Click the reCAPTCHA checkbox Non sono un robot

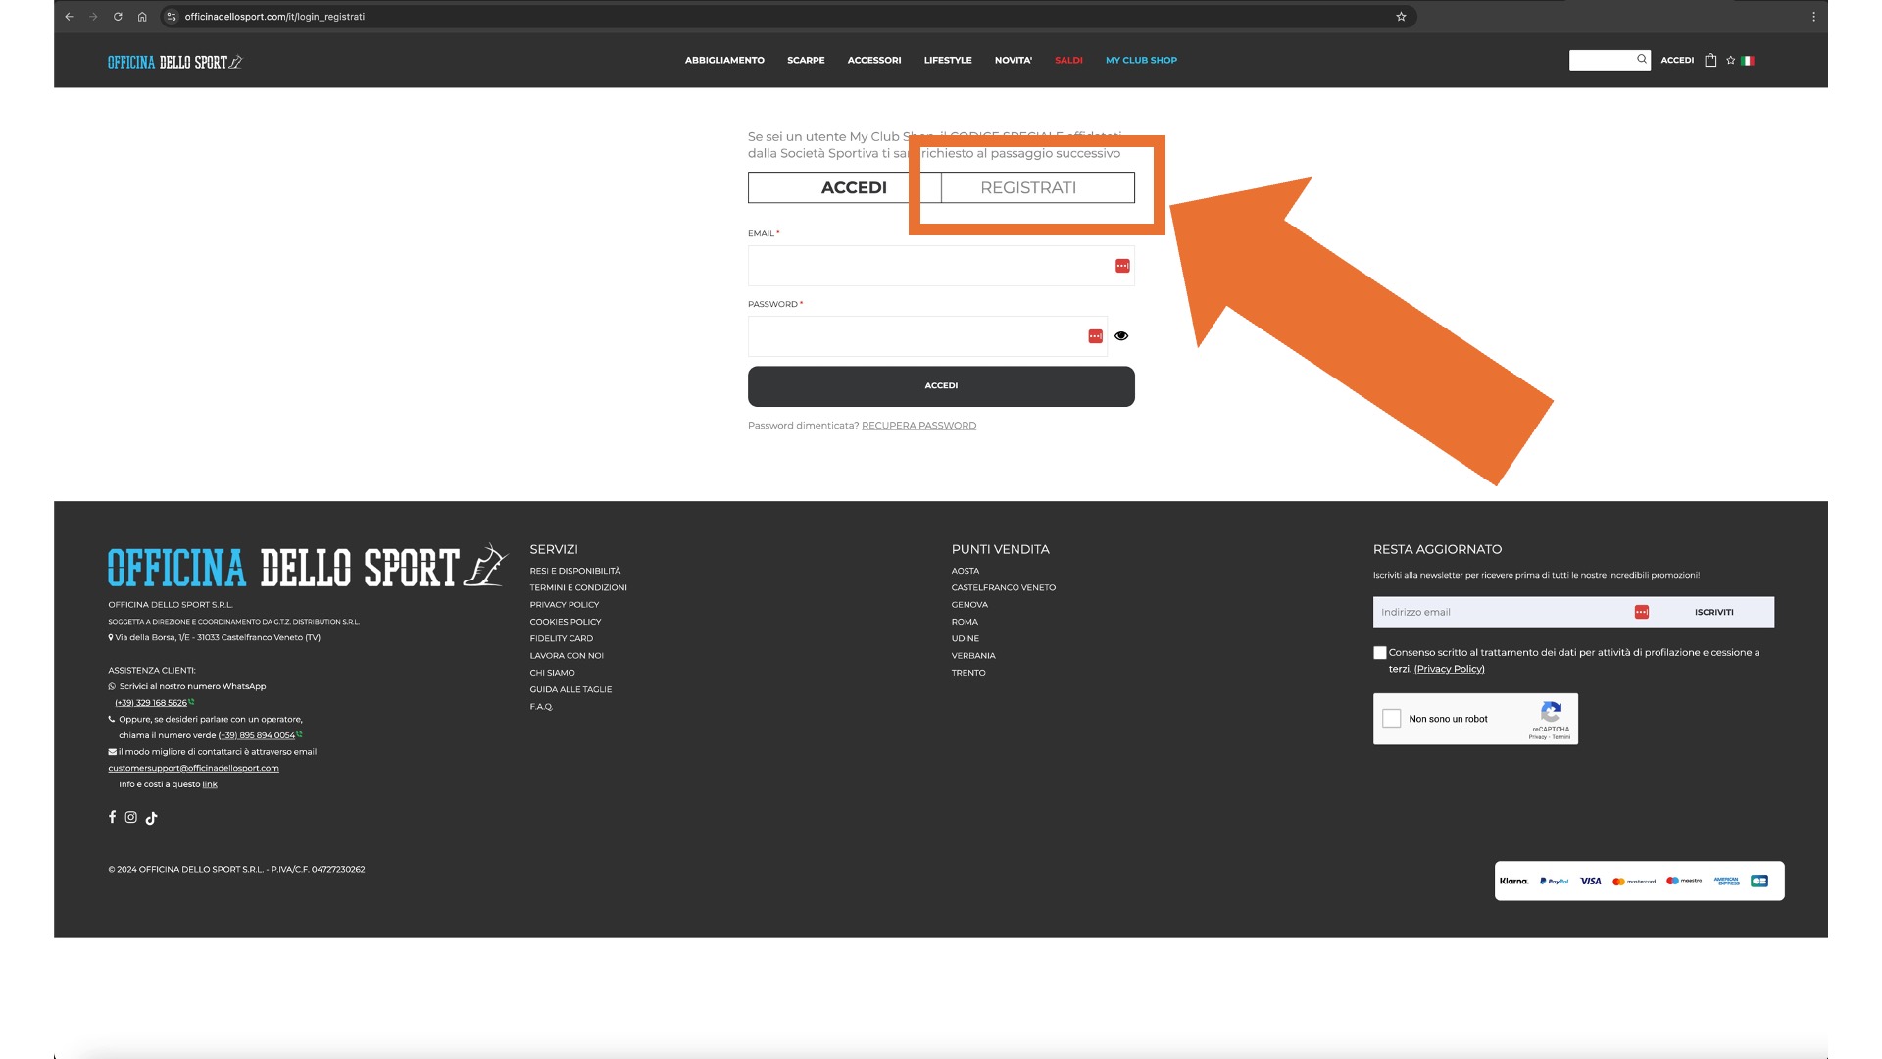(1394, 717)
